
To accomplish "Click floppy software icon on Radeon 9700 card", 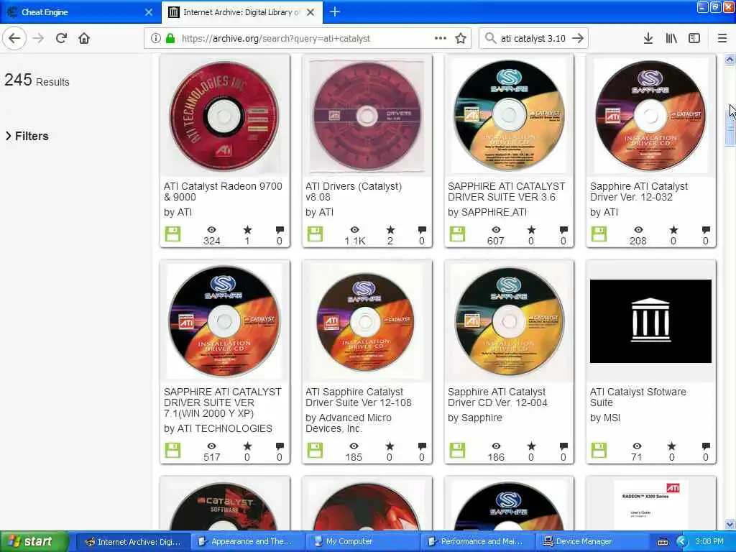I will (x=172, y=234).
